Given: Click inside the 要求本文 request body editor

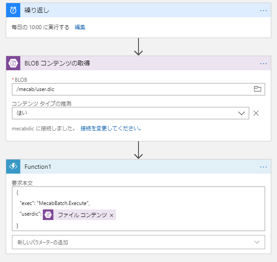Looking at the screenshot, I should (176, 203).
